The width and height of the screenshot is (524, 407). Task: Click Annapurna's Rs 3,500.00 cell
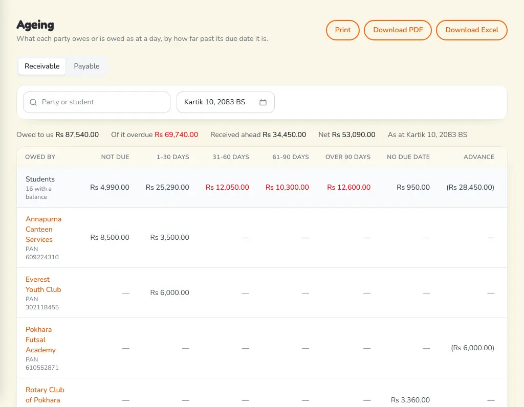tap(169, 237)
